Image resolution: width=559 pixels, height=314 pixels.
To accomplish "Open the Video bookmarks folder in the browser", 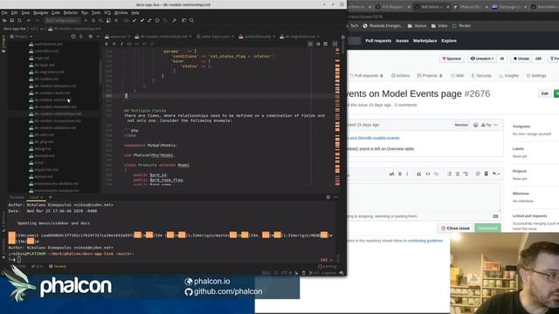I will point(439,25).
